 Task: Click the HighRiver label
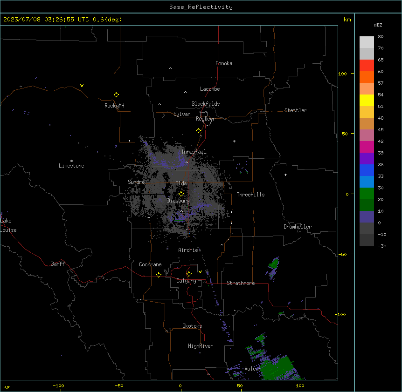201,346
